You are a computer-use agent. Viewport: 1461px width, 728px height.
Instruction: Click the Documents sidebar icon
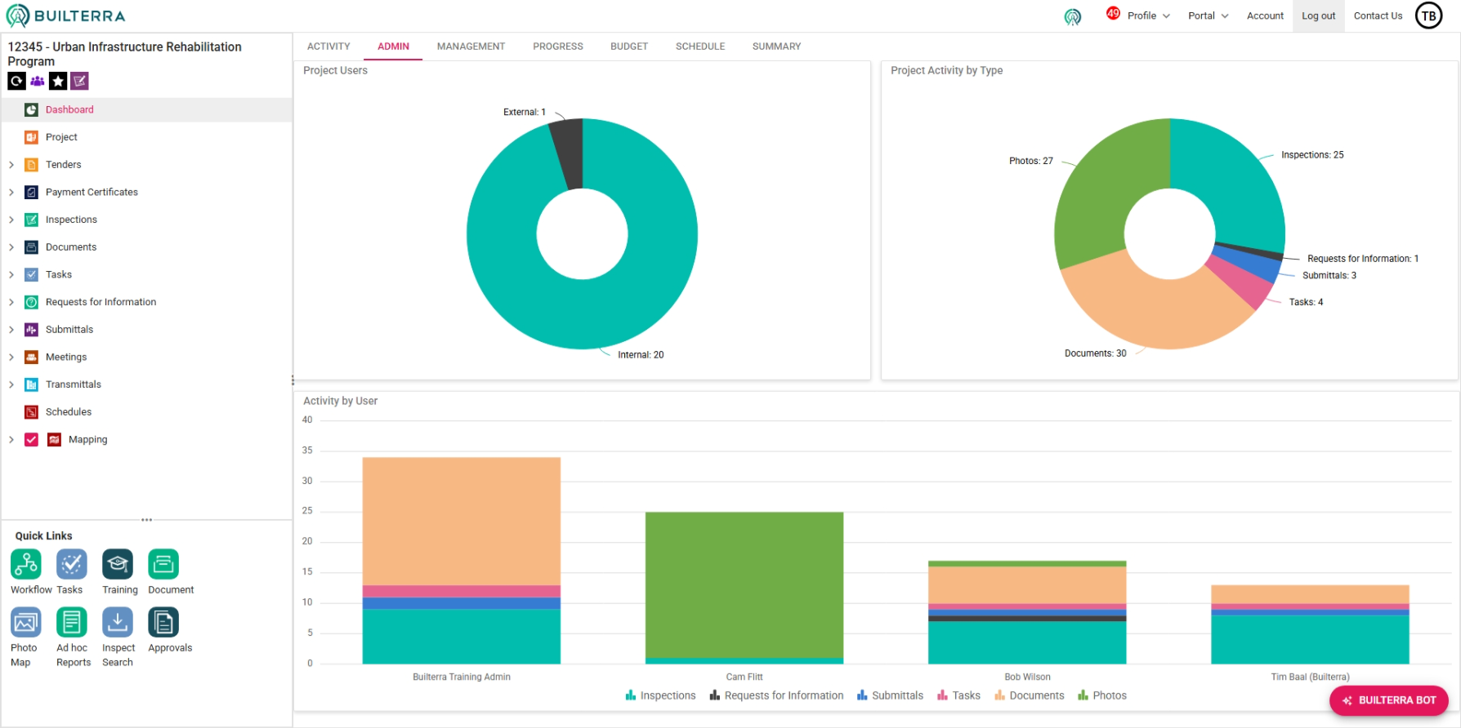click(31, 247)
